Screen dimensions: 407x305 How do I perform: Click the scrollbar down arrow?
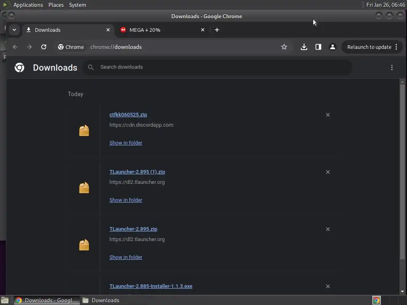click(x=402, y=291)
